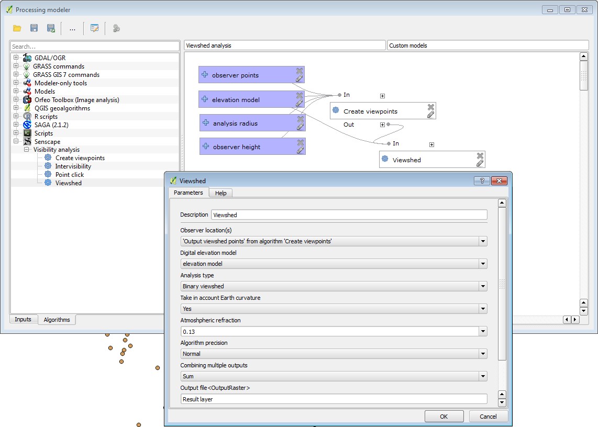Open the Help tab in Viewshed dialog

221,193
